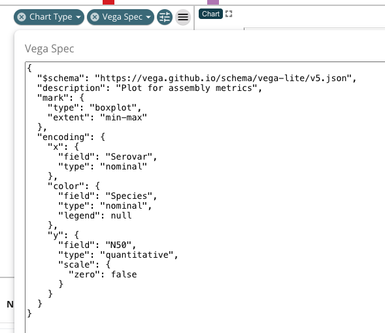Place cursor on the $schema URL line
385x333 pixels.
pos(197,78)
